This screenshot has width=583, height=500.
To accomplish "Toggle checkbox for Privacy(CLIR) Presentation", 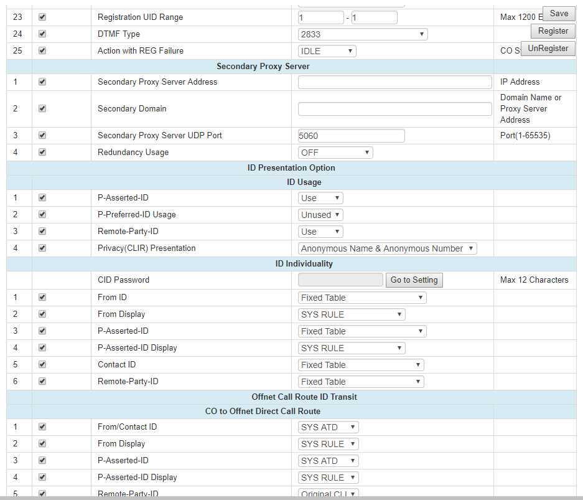I will 42,248.
